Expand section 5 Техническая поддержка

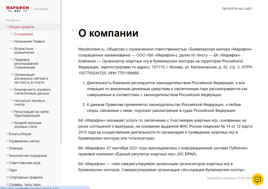pyautogui.click(x=28, y=156)
